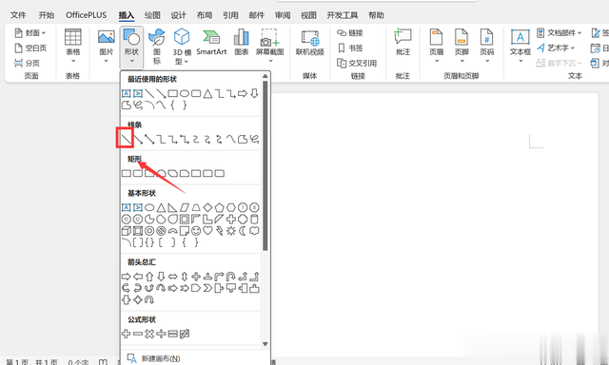Select the straight line shape under 线条
Image resolution: width=609 pixels, height=365 pixels.
[x=126, y=139]
